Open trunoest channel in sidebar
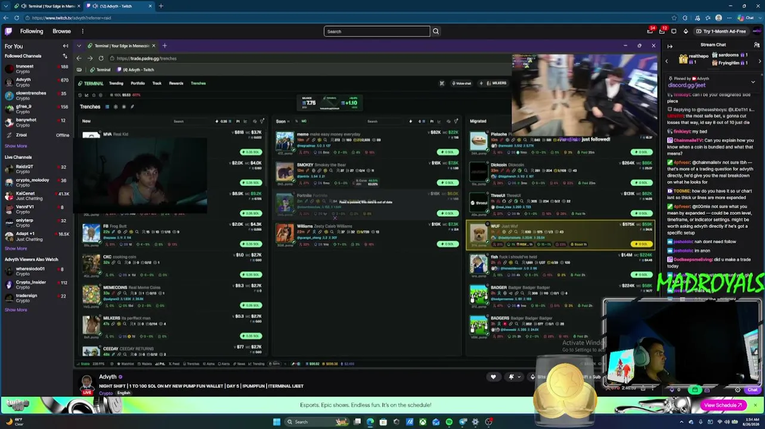 (x=36, y=69)
